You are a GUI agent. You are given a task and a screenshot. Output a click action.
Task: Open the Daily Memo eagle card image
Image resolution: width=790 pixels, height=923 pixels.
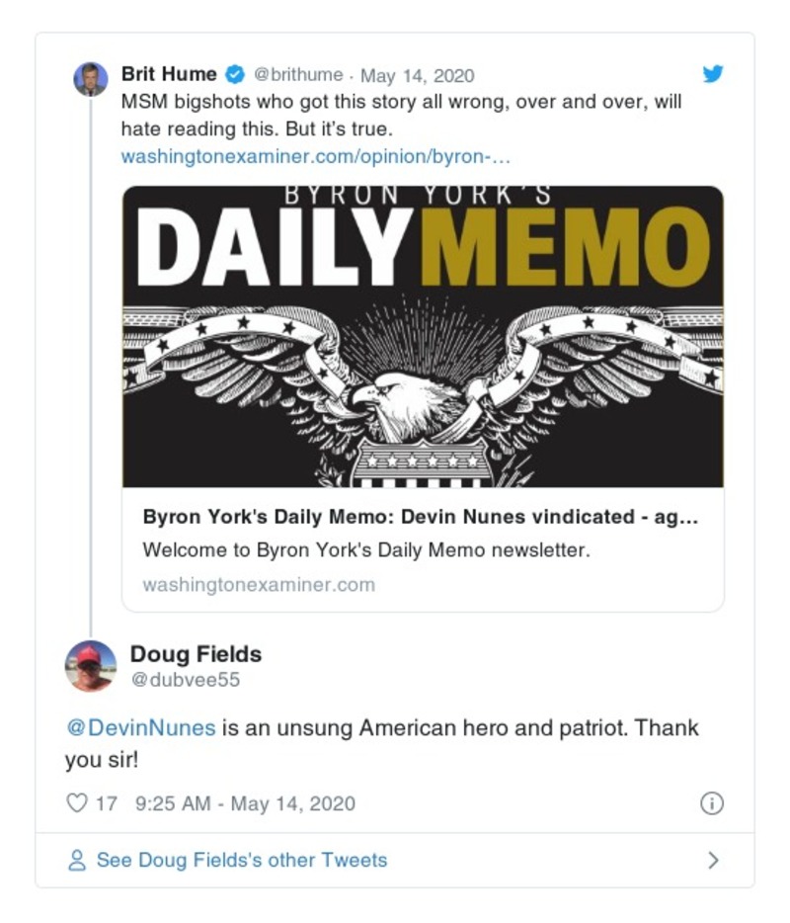423,336
